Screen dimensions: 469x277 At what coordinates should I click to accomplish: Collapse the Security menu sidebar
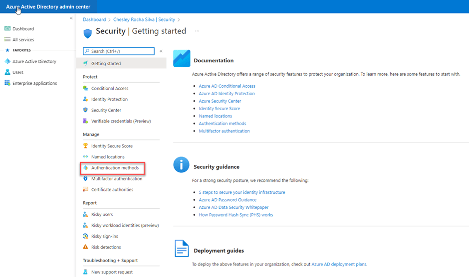point(161,51)
